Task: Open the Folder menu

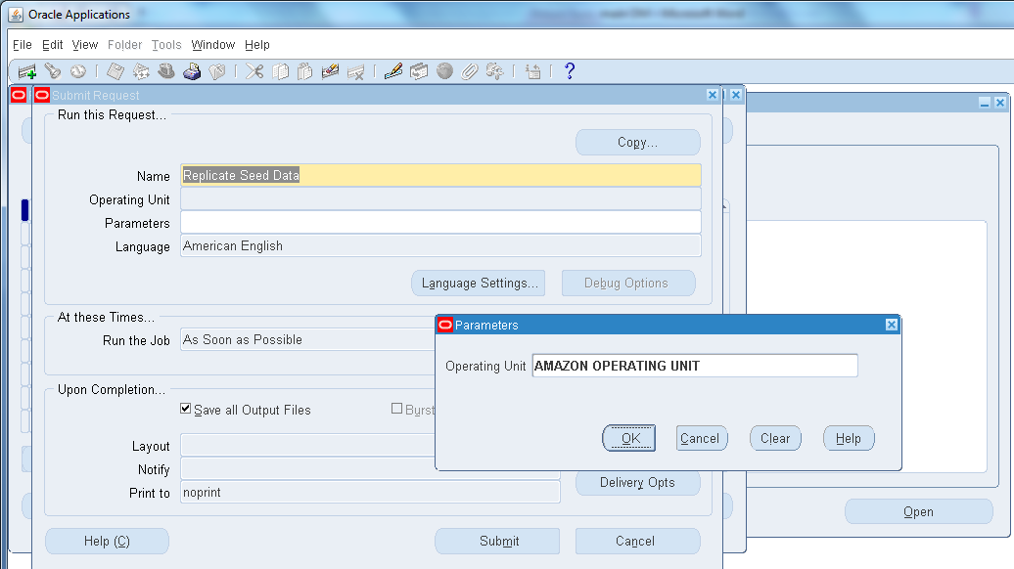Action: click(x=125, y=45)
